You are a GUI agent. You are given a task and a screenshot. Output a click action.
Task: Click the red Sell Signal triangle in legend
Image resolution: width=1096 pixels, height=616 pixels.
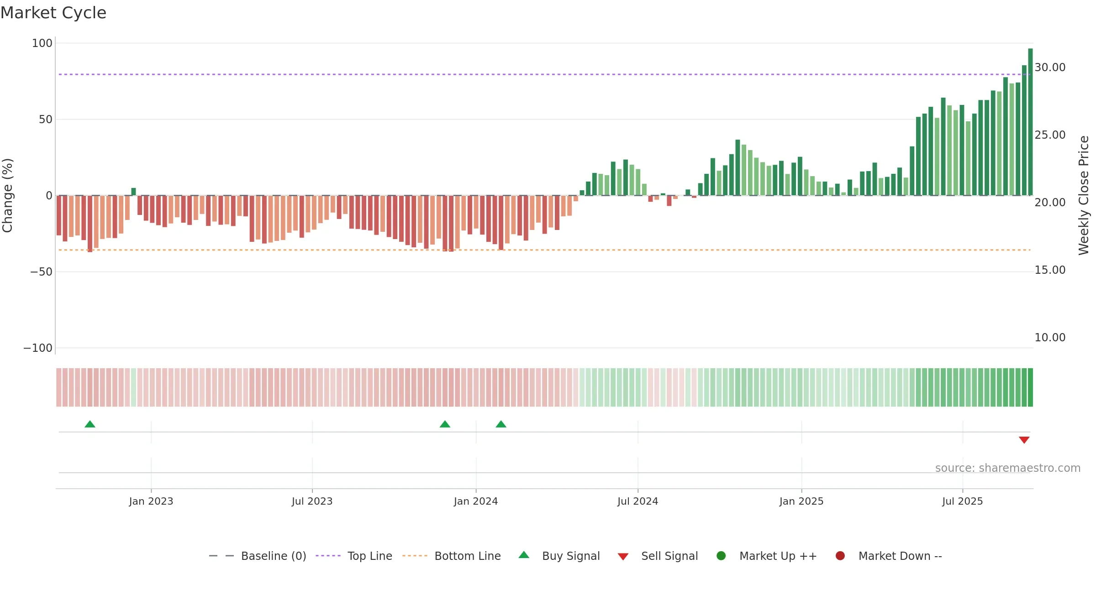pos(623,557)
